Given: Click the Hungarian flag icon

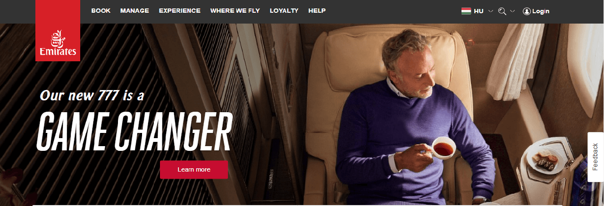Looking at the screenshot, I should coord(466,11).
